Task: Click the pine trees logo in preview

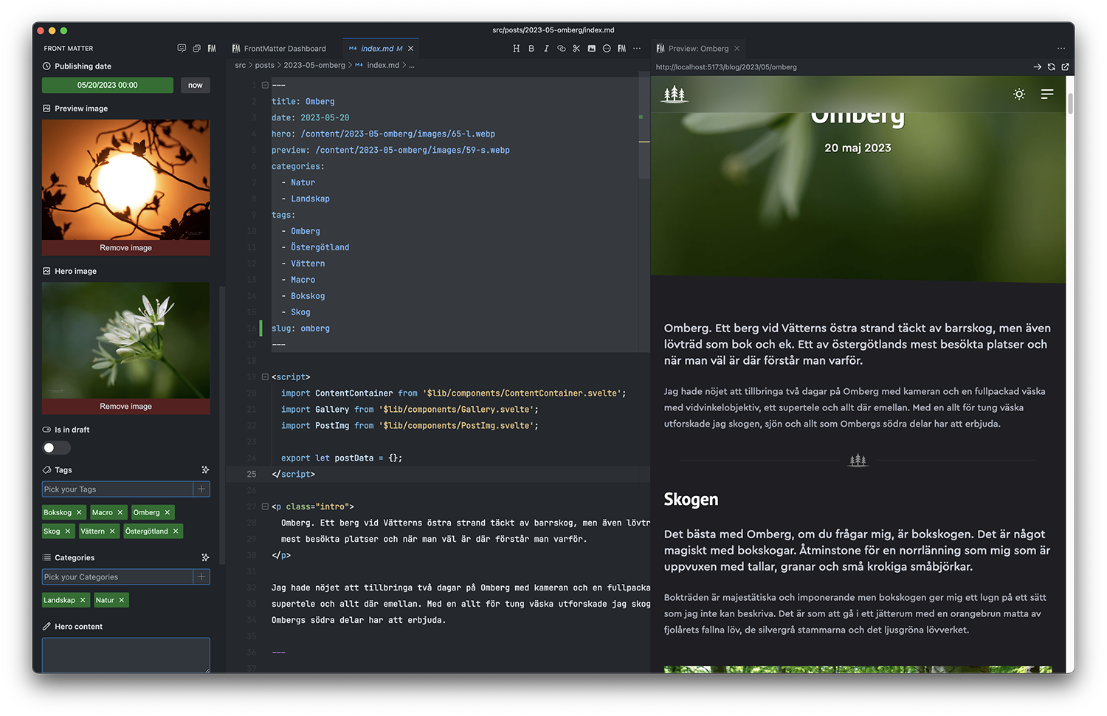Action: (x=674, y=94)
